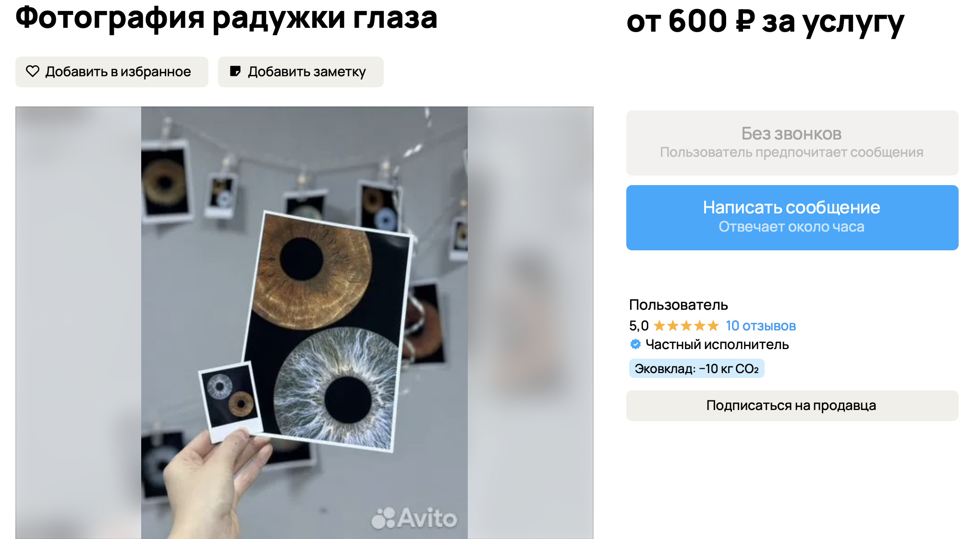Click the five-star rating icons
The image size is (974, 539).
click(x=686, y=326)
